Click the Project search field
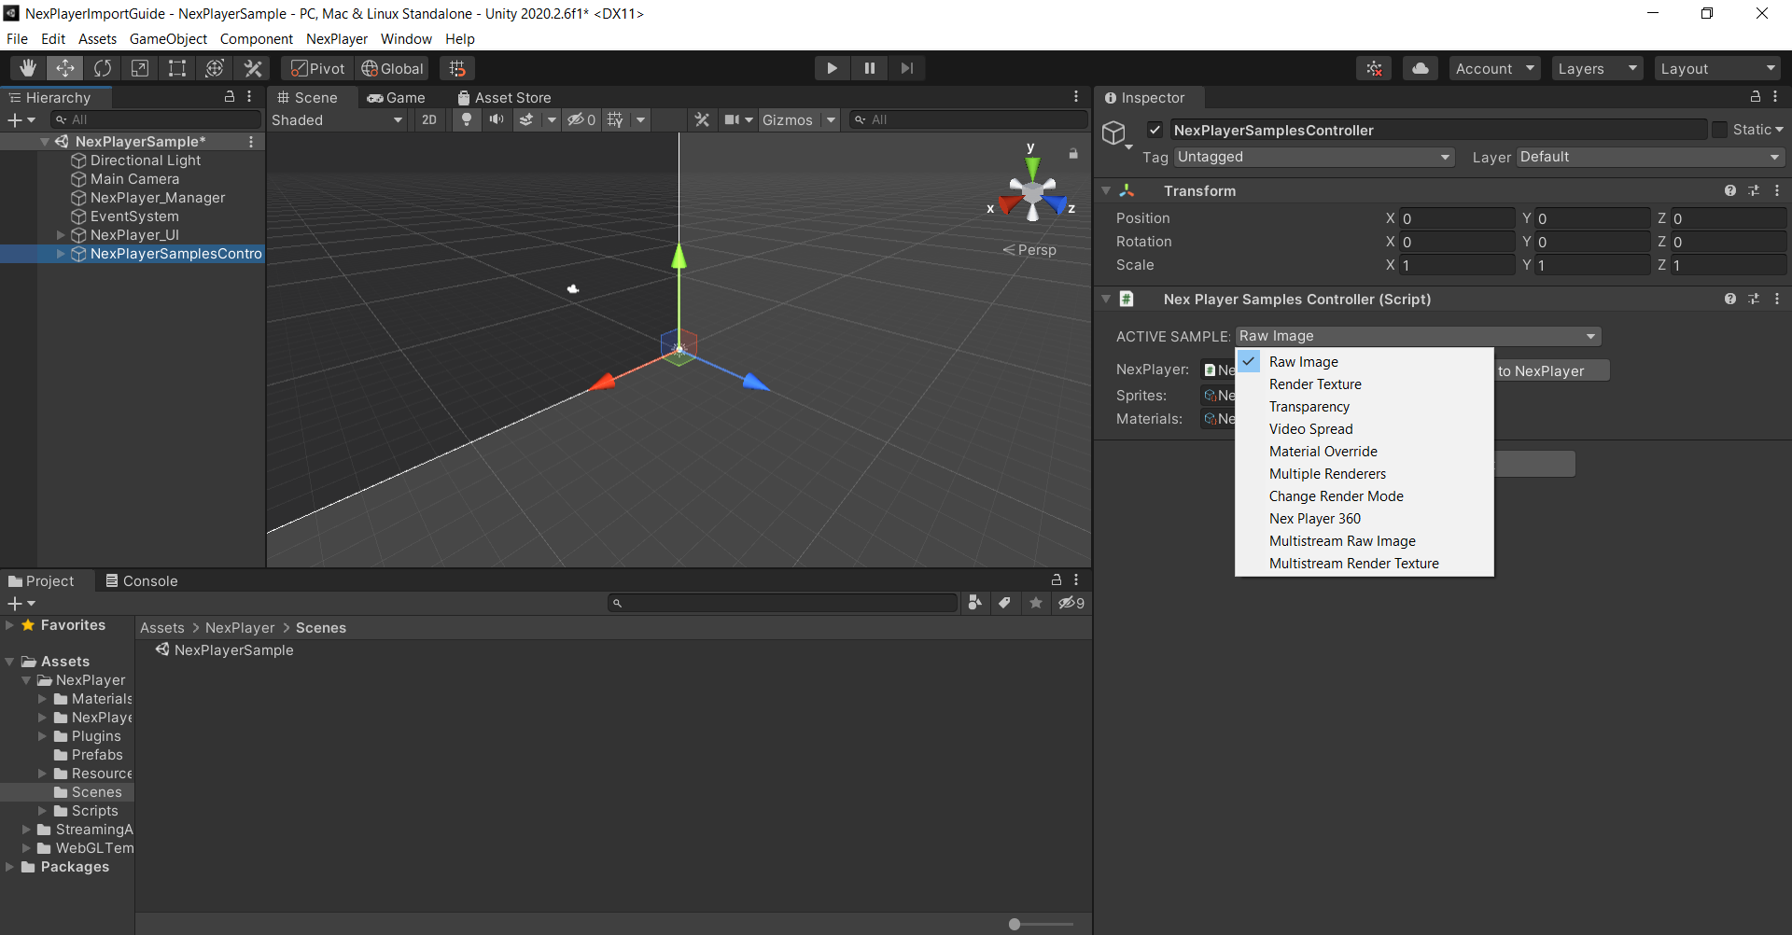The width and height of the screenshot is (1792, 935). pos(783,603)
